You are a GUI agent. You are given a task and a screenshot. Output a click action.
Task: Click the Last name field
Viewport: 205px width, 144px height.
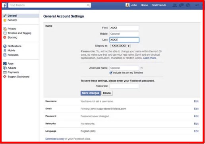(124, 40)
